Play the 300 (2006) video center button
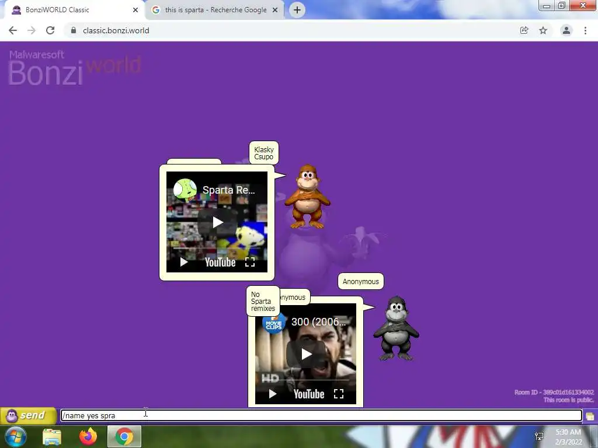This screenshot has height=448, width=598. point(306,354)
